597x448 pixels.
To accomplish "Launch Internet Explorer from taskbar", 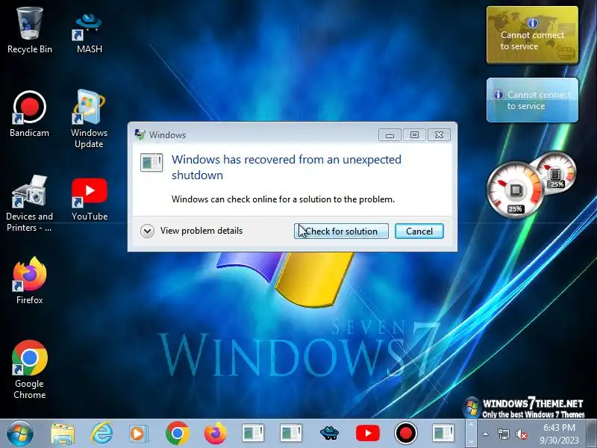I will coord(101,434).
